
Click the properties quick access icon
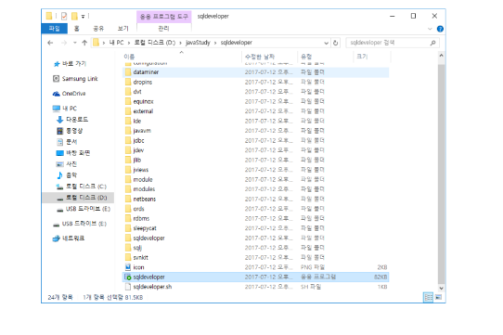pyautogui.click(x=64, y=16)
